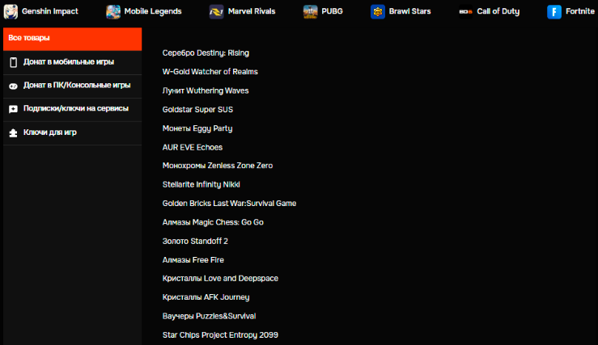Open Ваучеры Puzzles&Survival product
Screen dimensions: 598x345
[x=210, y=316]
